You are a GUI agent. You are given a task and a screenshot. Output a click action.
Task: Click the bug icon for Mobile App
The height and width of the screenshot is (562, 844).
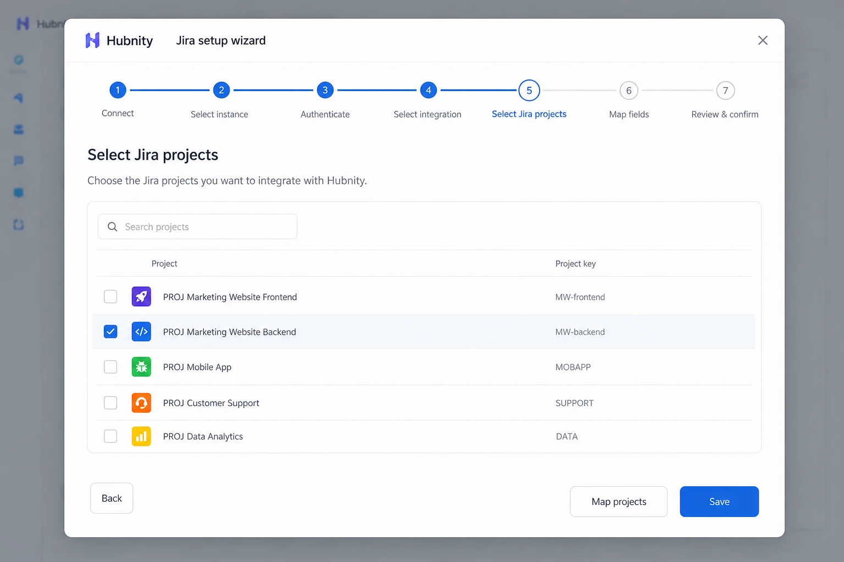tap(141, 367)
